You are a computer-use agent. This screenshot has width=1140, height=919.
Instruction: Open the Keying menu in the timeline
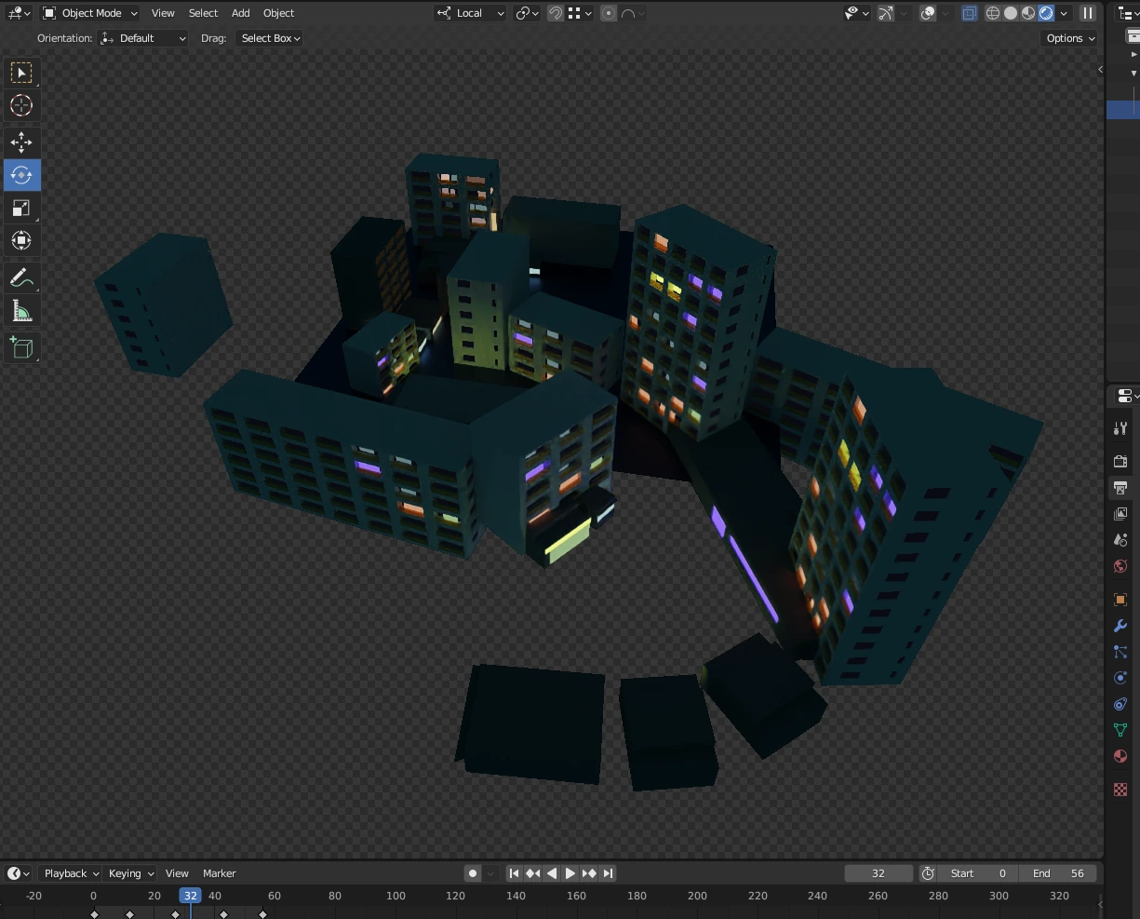tap(131, 873)
